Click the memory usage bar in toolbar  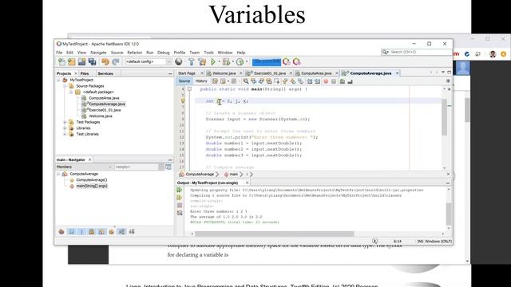click(x=267, y=61)
